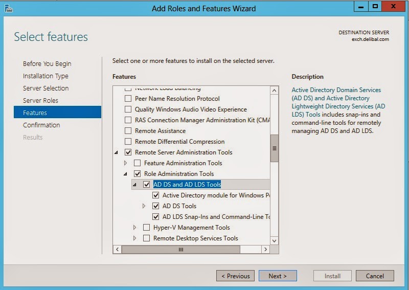Viewport: 409px width, 290px height.
Task: Click the horizontal scroll left arrow
Action: [117, 250]
